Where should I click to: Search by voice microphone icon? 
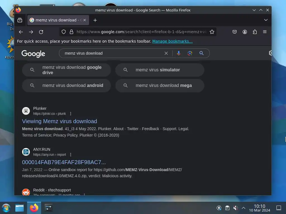click(x=178, y=53)
